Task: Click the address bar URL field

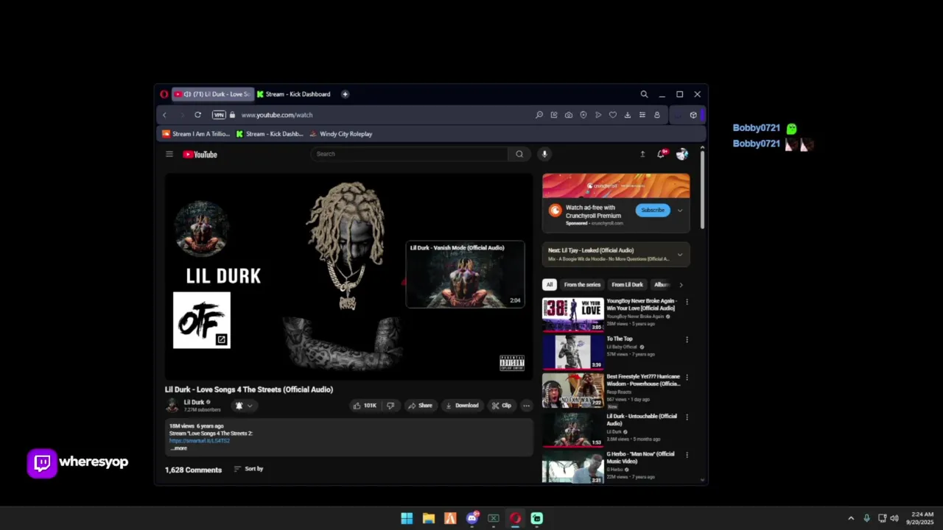Action: coord(277,115)
